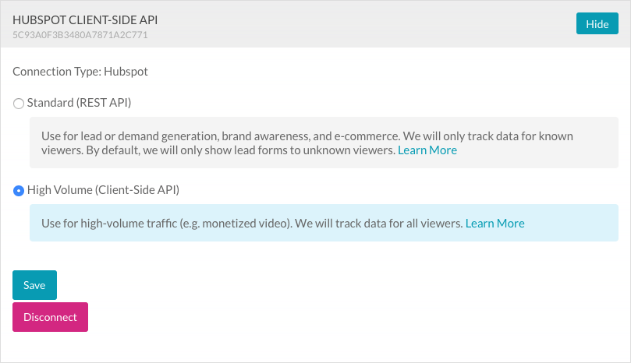631x363 pixels.
Task: Click the connection ID string under the title
Action: 80,35
